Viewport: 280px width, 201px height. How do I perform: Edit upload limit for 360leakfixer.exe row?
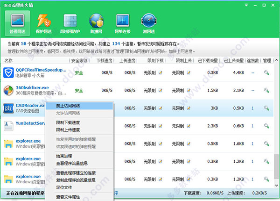[189, 91]
